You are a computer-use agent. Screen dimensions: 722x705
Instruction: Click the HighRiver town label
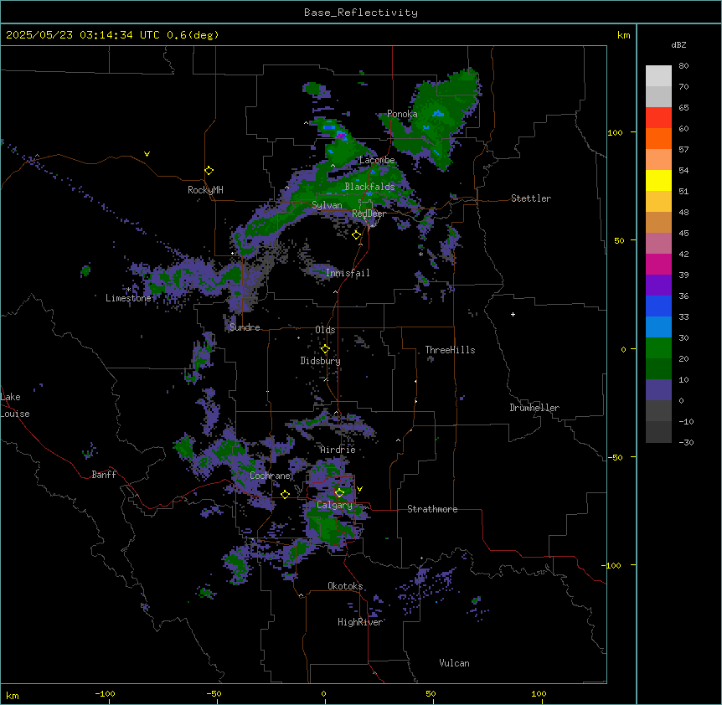click(x=360, y=622)
